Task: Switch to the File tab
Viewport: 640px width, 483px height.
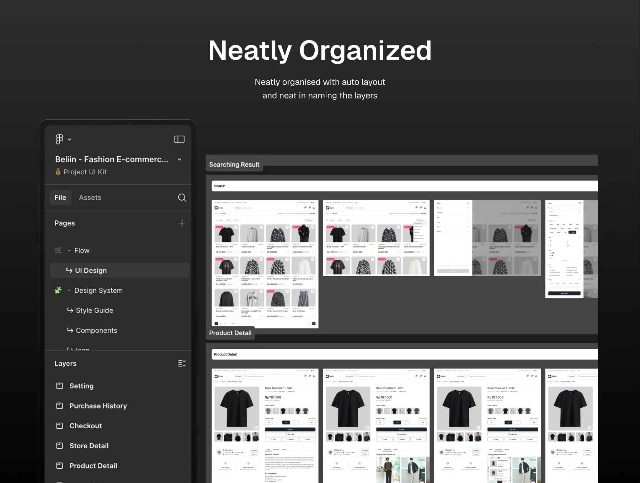Action: [60, 197]
